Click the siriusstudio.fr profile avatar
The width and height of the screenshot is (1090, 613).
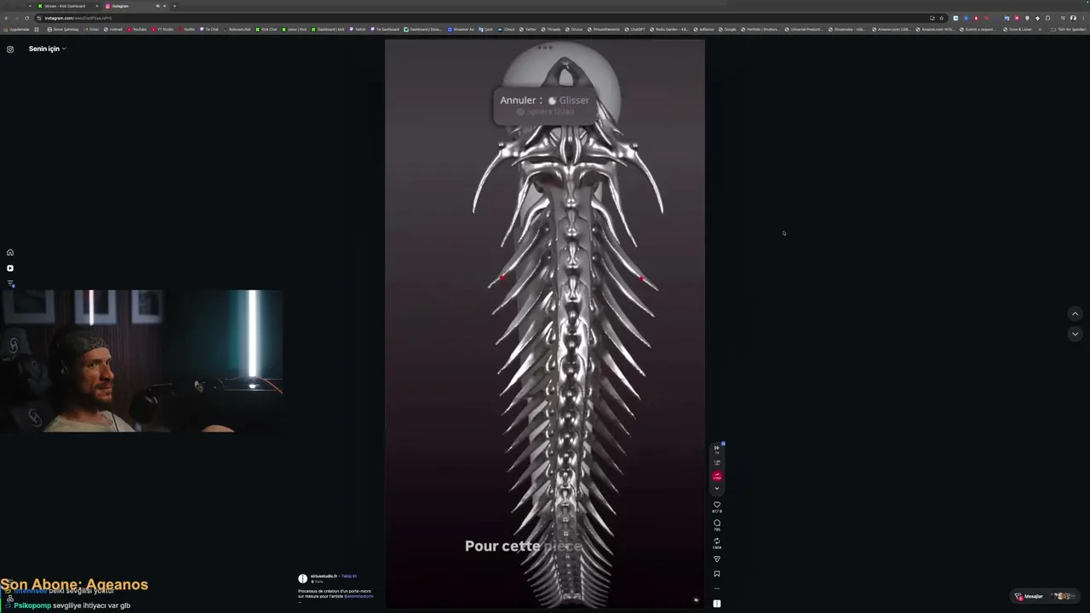(x=302, y=579)
